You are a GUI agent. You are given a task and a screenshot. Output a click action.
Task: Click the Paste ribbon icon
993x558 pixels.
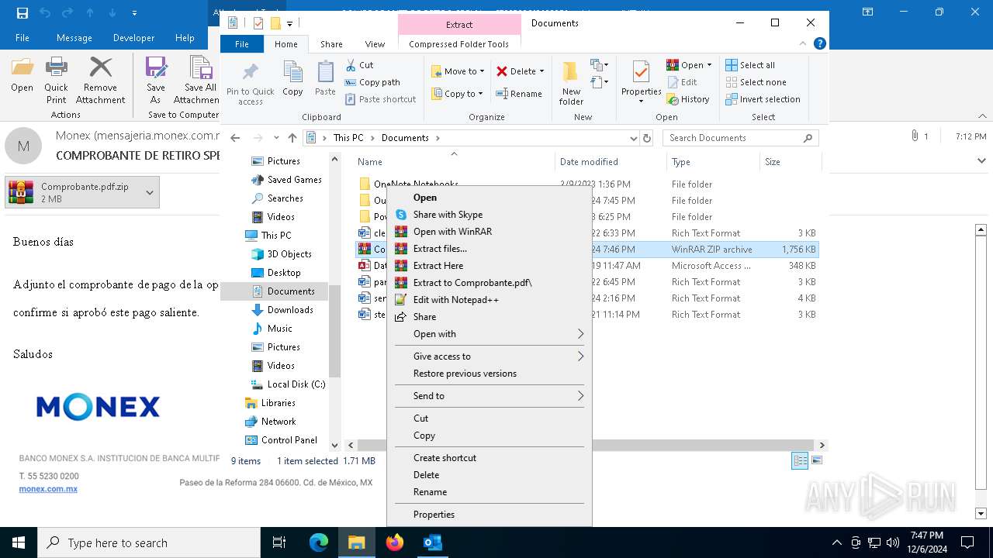coord(325,79)
